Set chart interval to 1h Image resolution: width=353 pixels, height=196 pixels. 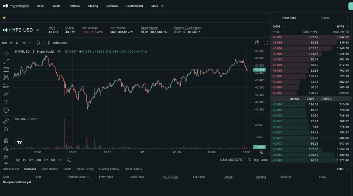point(11,43)
